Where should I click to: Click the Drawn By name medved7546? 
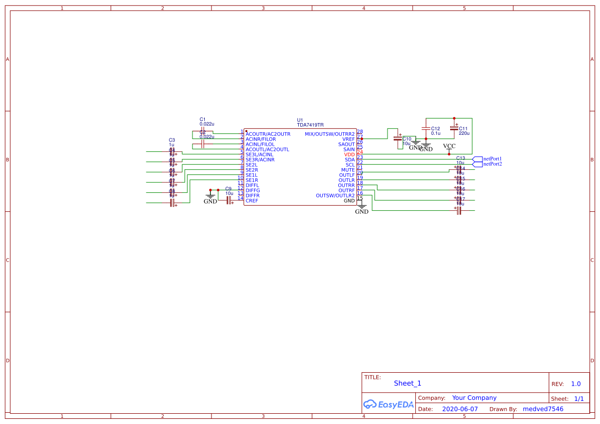543,409
